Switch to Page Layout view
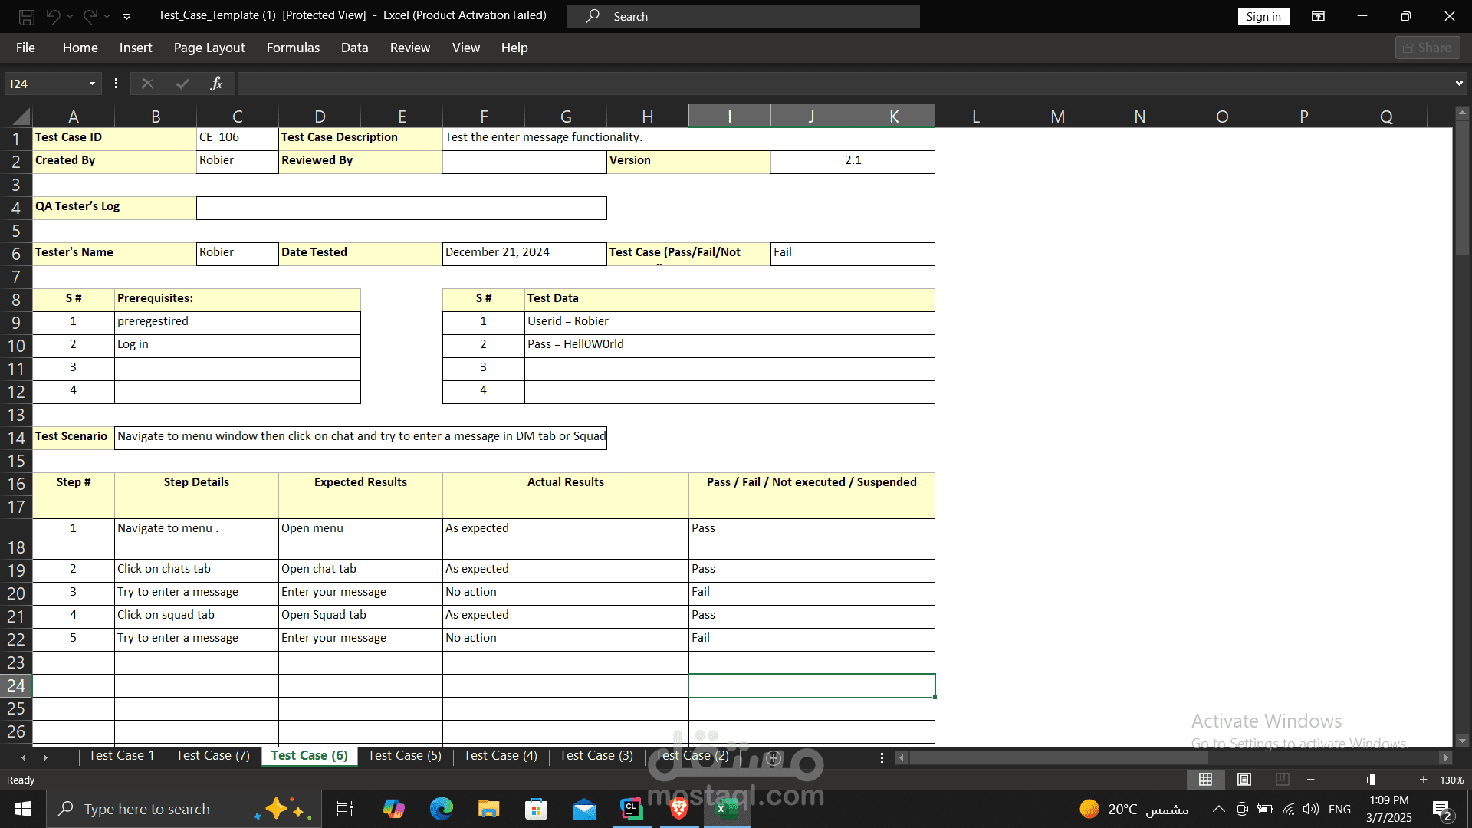 (1244, 780)
